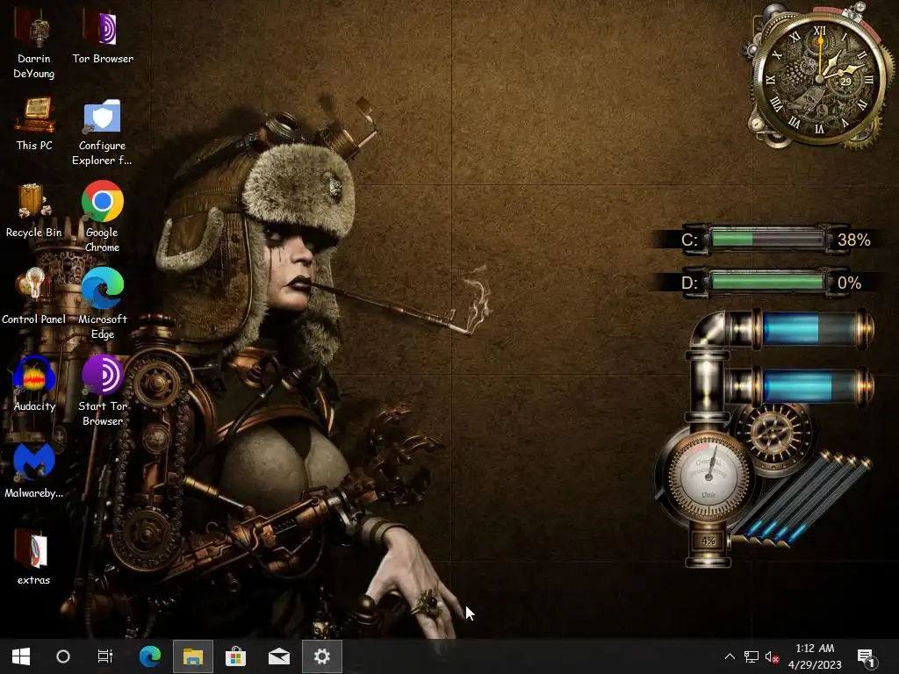This screenshot has width=899, height=674.
Task: Open network status tray icon
Action: tap(752, 656)
